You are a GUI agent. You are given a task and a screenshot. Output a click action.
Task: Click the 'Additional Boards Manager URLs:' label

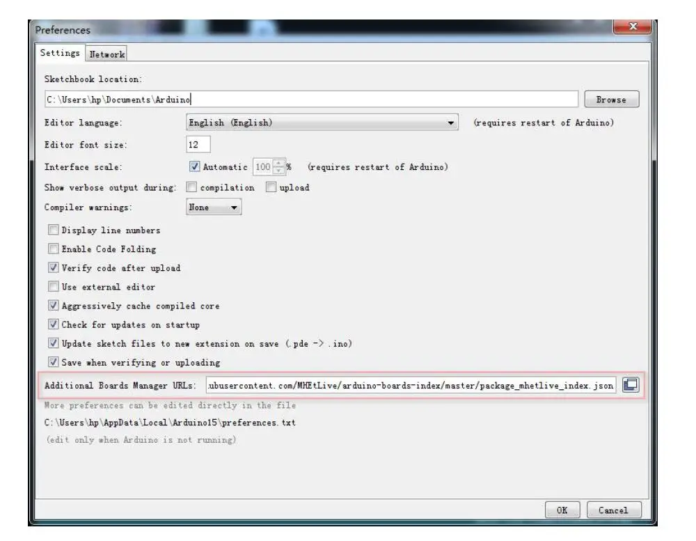[120, 385]
